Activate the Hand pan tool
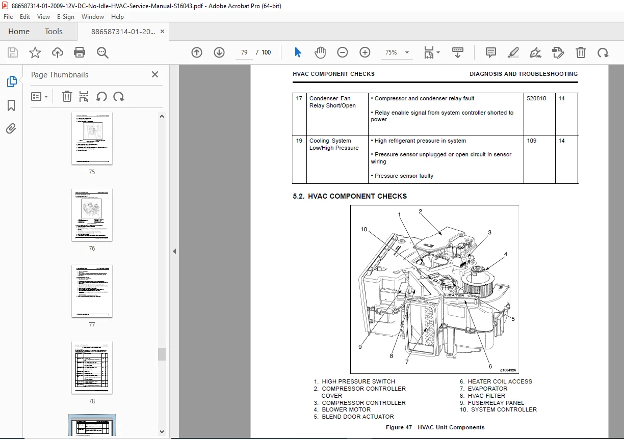 (320, 52)
